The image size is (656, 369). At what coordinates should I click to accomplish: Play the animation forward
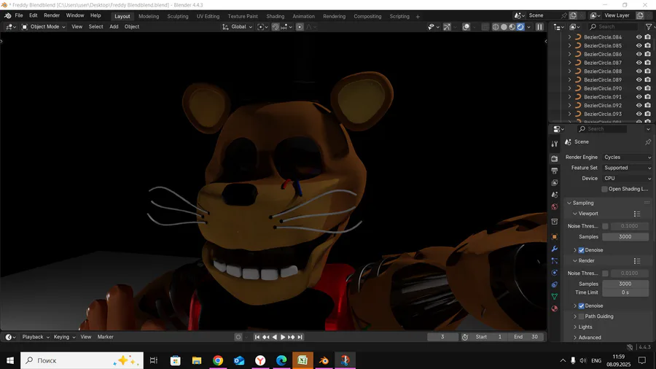pos(283,337)
